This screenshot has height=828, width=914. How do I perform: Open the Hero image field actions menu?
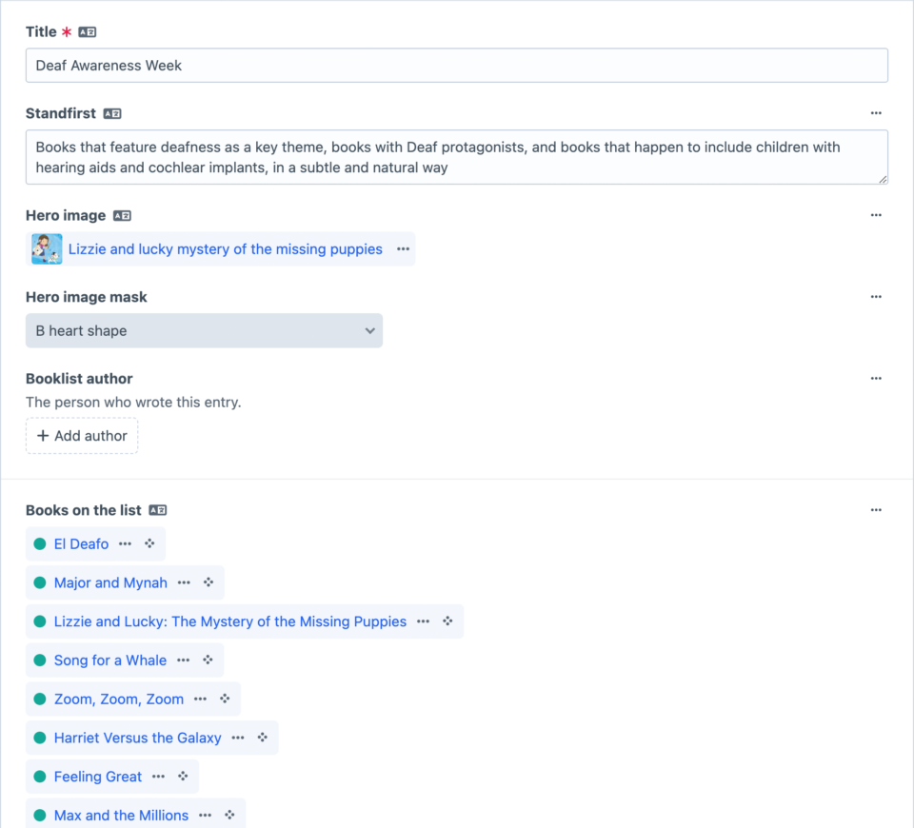coord(876,215)
